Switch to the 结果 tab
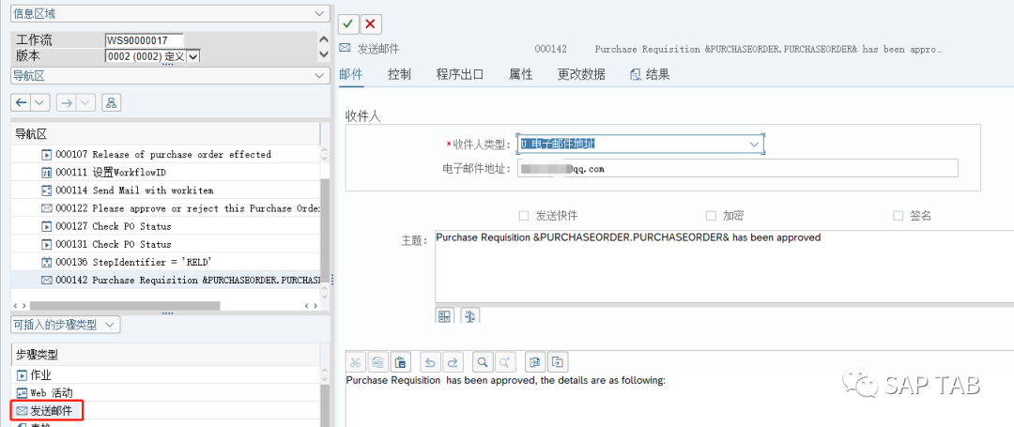Screen dimensions: 1014x427 point(650,74)
